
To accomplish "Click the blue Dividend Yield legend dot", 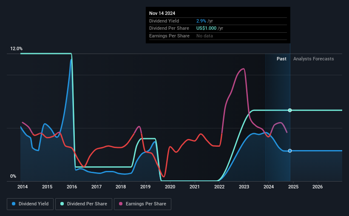I will click(x=14, y=204).
